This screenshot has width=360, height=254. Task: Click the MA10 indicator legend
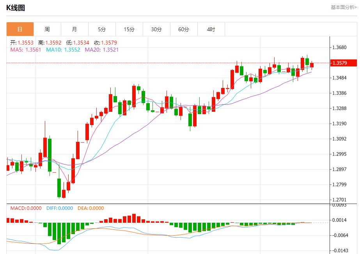pyautogui.click(x=63, y=50)
